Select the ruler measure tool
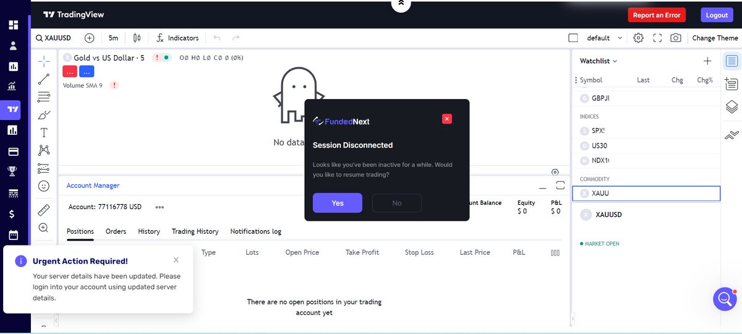The width and height of the screenshot is (742, 334). (44, 210)
